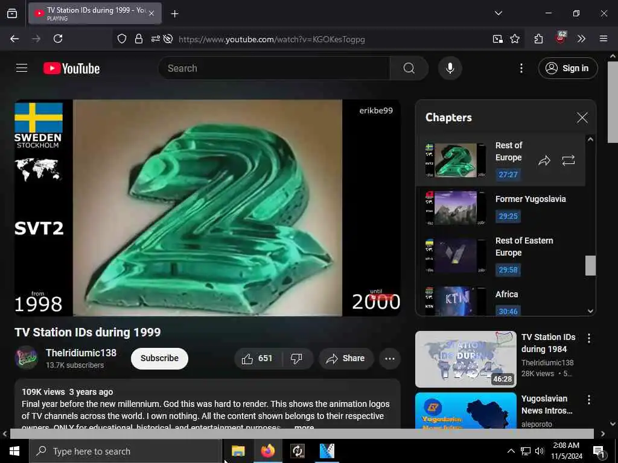Share the Rest of Europe chapter
Image resolution: width=618 pixels, height=463 pixels.
click(x=544, y=160)
